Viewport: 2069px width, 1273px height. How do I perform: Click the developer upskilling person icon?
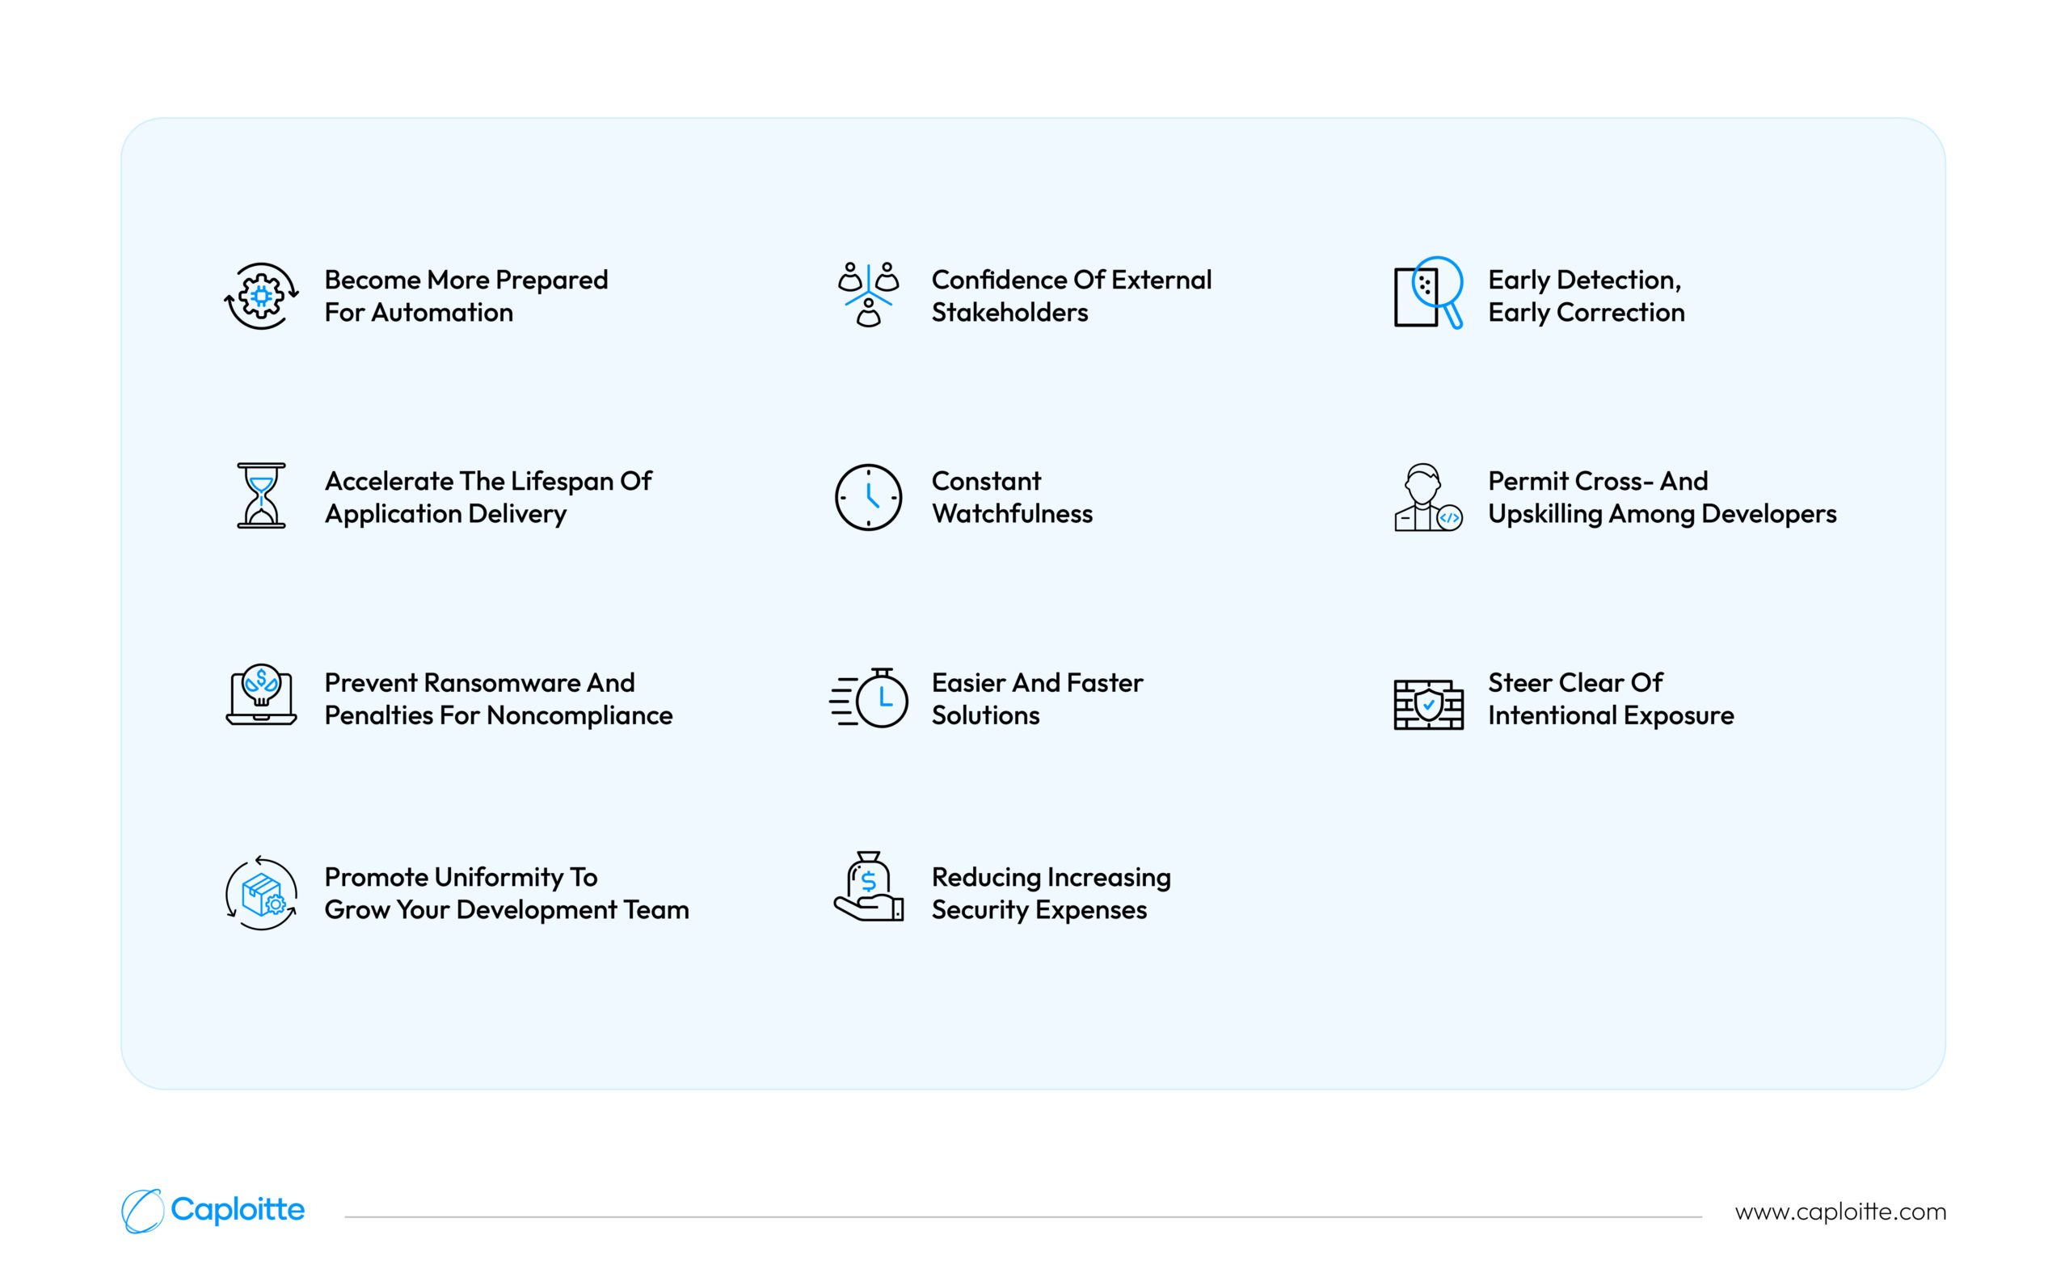point(1427,497)
